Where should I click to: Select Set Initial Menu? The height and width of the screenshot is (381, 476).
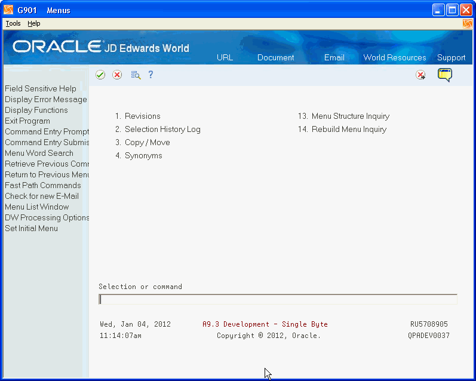point(31,228)
